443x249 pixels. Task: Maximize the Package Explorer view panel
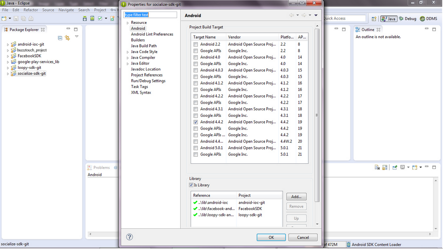pyautogui.click(x=76, y=29)
